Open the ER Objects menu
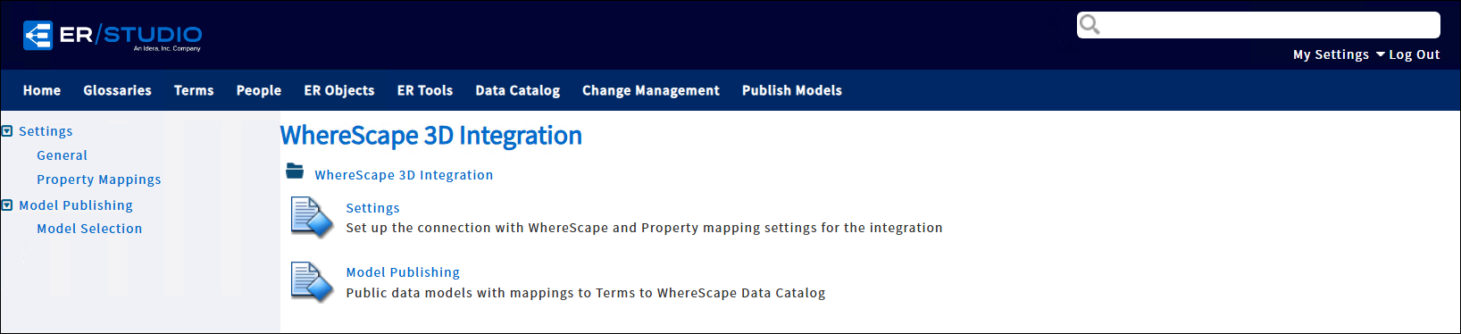This screenshot has height=334, width=1461. (x=339, y=90)
